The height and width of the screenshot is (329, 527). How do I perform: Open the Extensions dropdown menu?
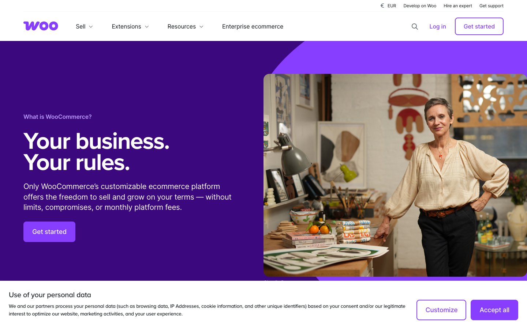(126, 26)
